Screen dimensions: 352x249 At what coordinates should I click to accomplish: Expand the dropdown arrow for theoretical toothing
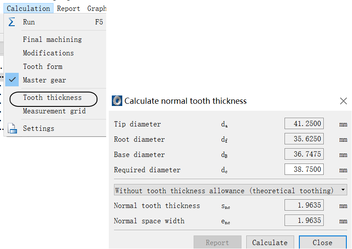tap(343, 190)
